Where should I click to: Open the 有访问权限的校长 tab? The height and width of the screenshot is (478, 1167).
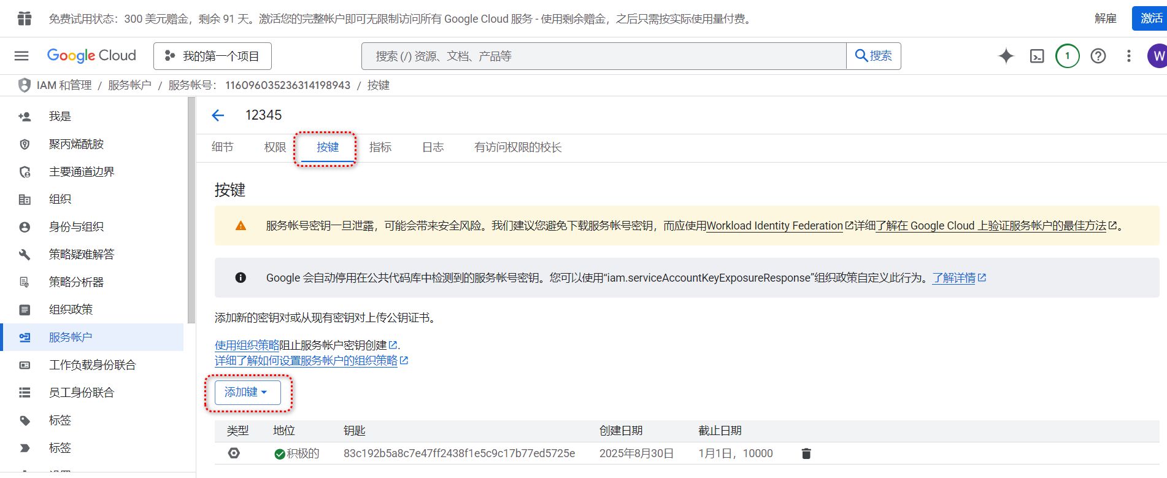tap(518, 147)
